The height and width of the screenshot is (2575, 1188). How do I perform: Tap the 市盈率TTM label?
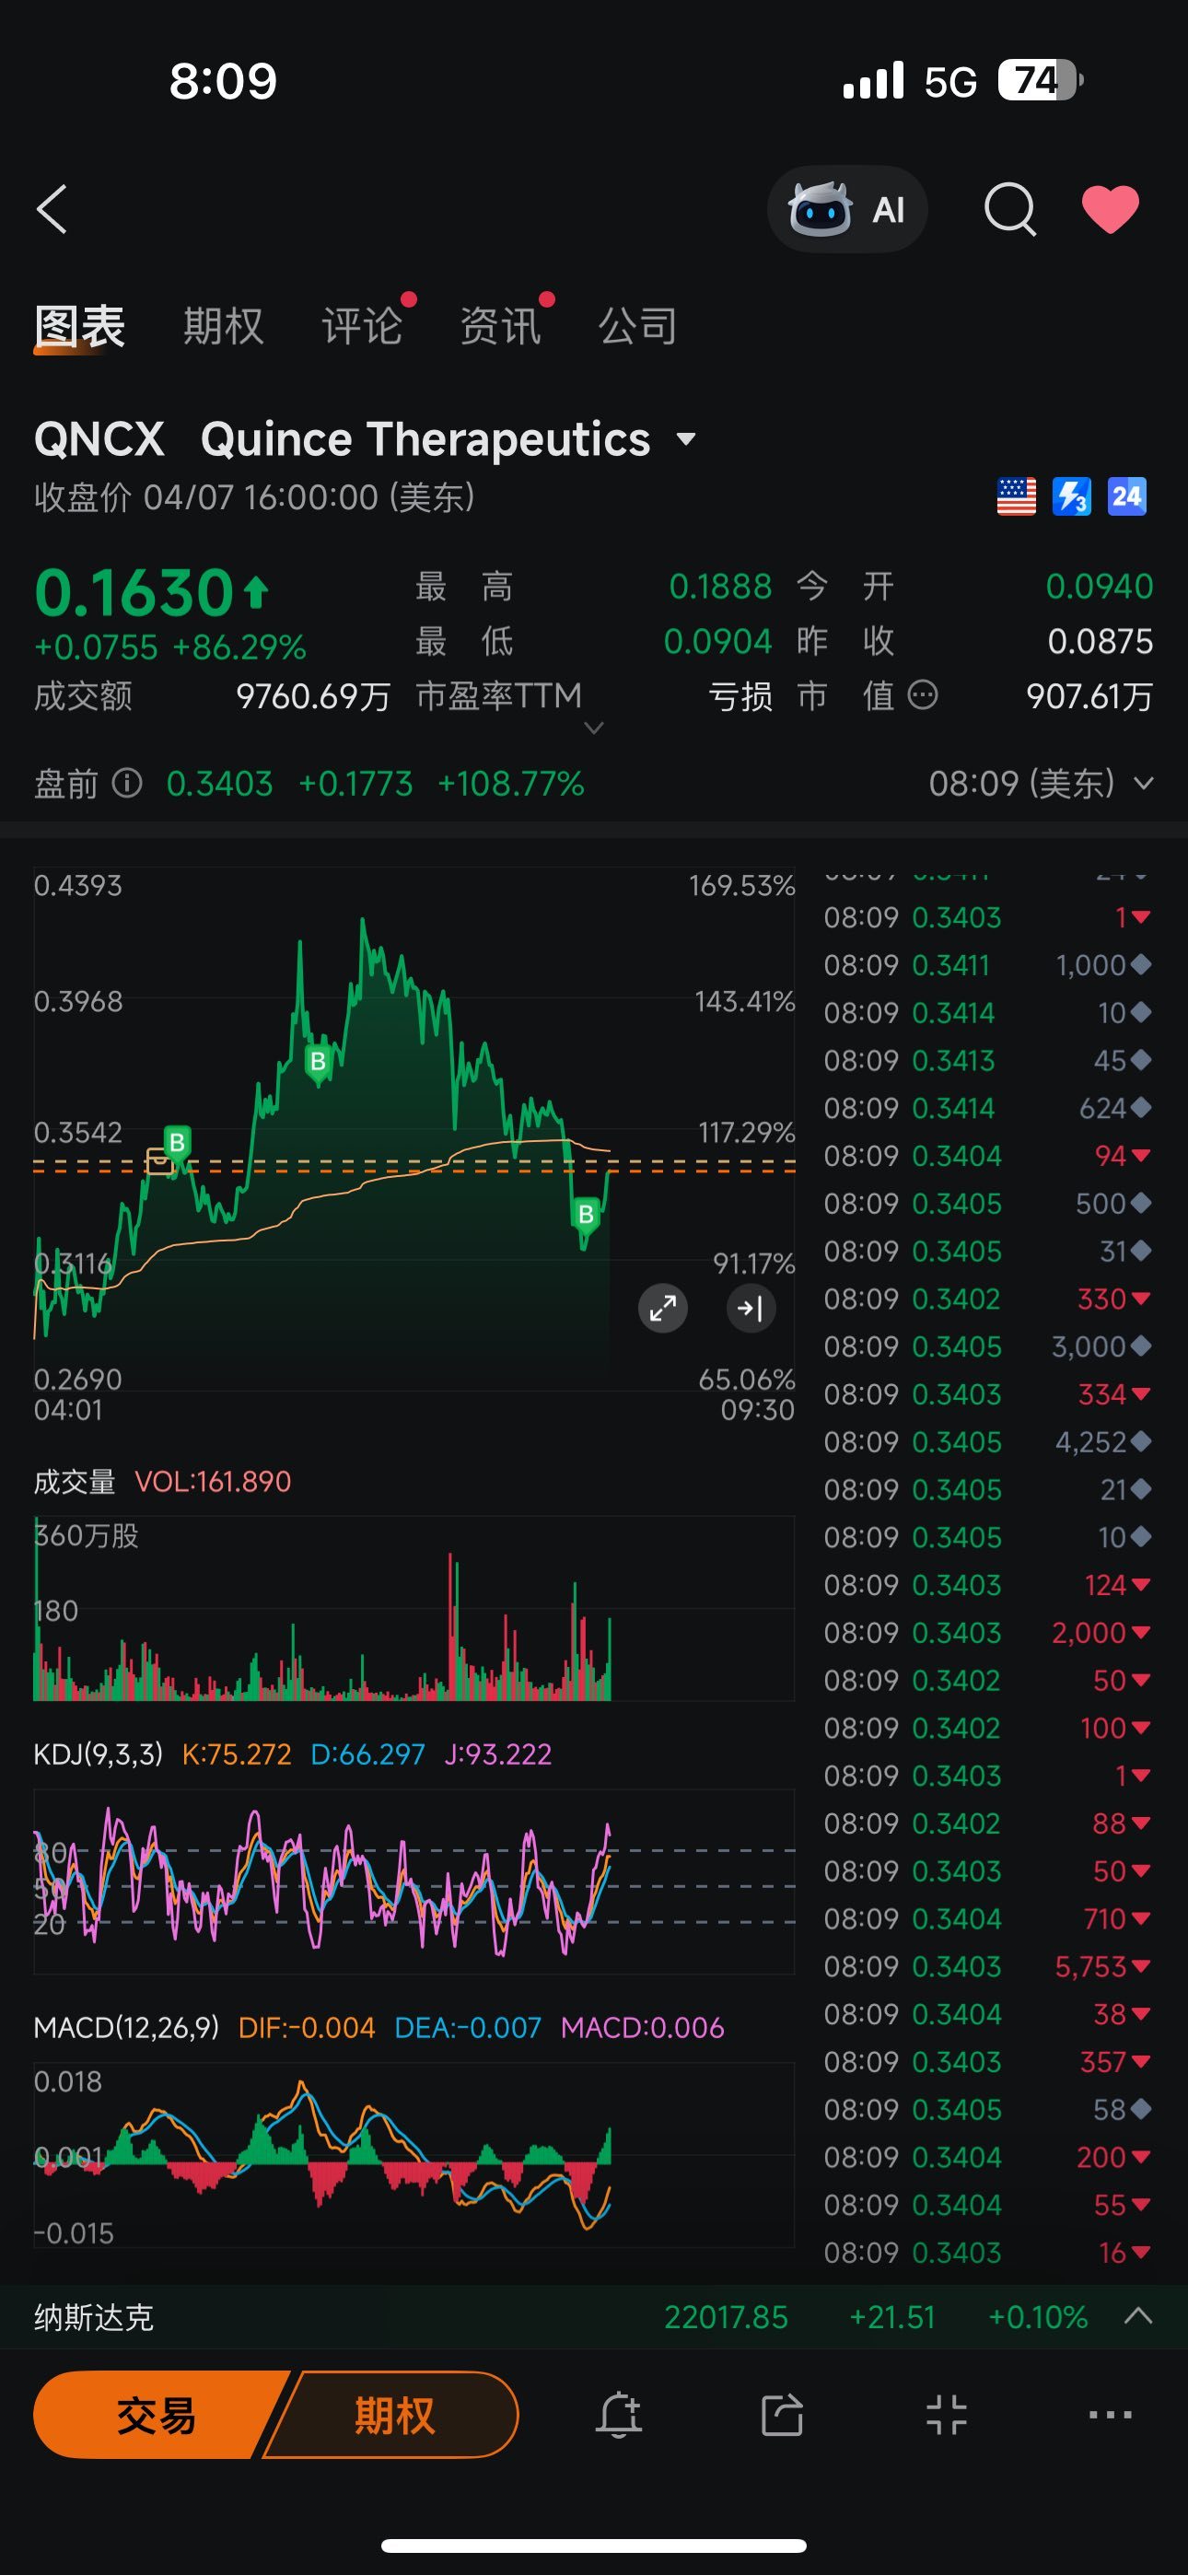(x=498, y=695)
